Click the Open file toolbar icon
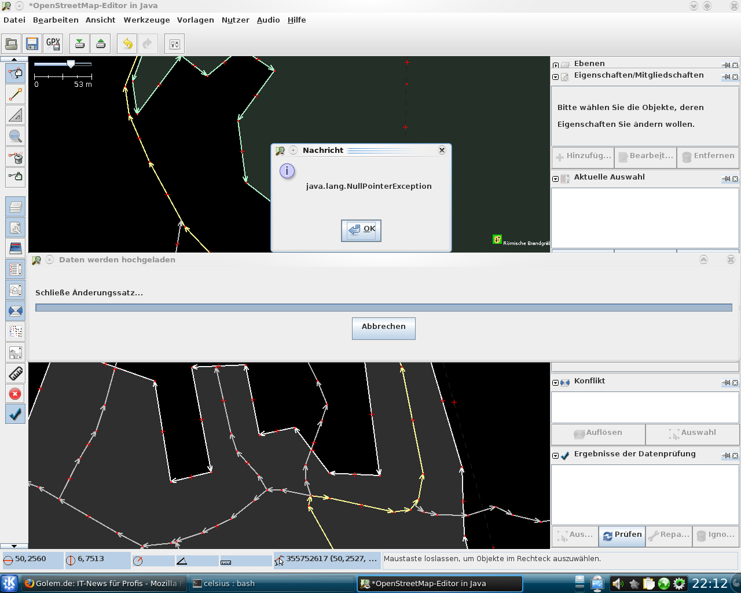This screenshot has height=593, width=741. pyautogui.click(x=11, y=44)
